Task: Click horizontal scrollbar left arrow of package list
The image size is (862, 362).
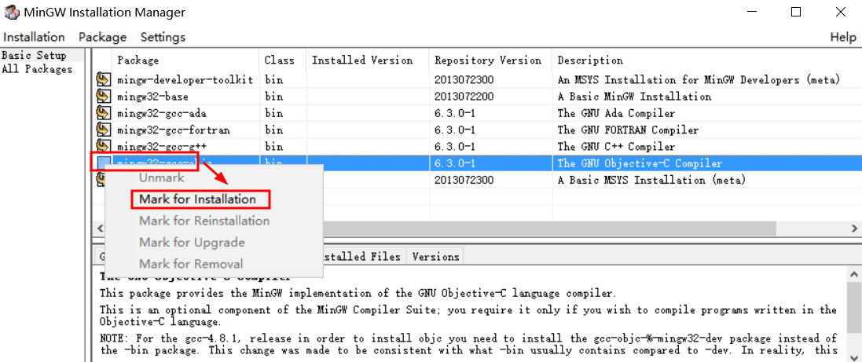Action: point(99,228)
